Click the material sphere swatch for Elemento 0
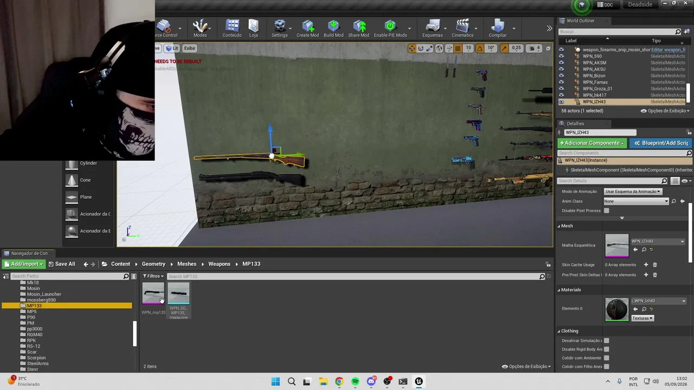The height and width of the screenshot is (390, 694). point(616,309)
